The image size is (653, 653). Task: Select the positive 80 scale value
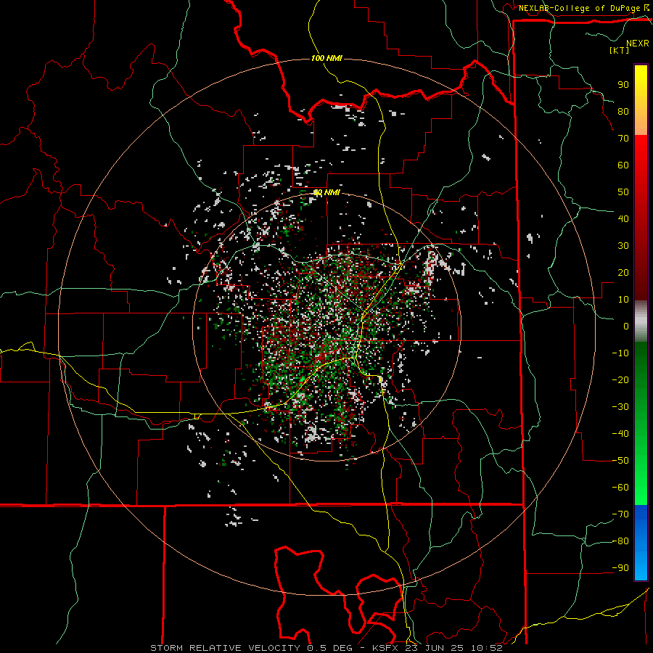(623, 111)
